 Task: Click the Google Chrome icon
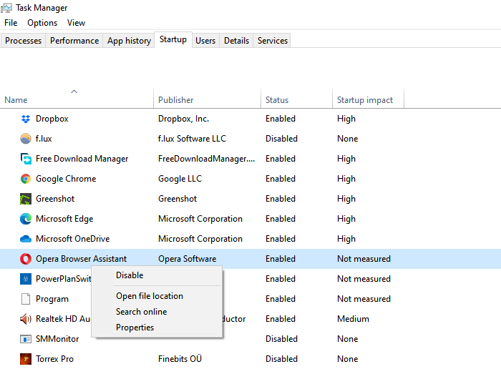click(26, 179)
